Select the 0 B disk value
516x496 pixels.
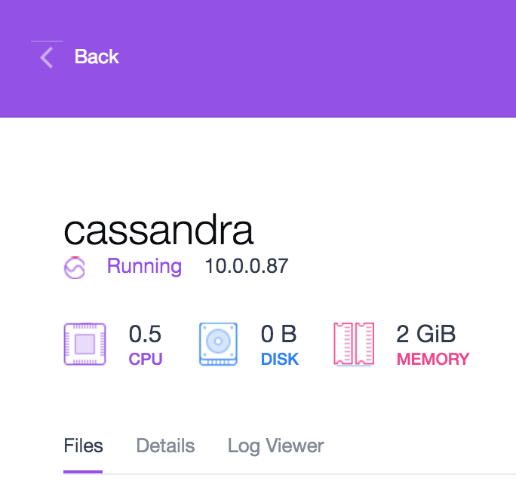(278, 333)
